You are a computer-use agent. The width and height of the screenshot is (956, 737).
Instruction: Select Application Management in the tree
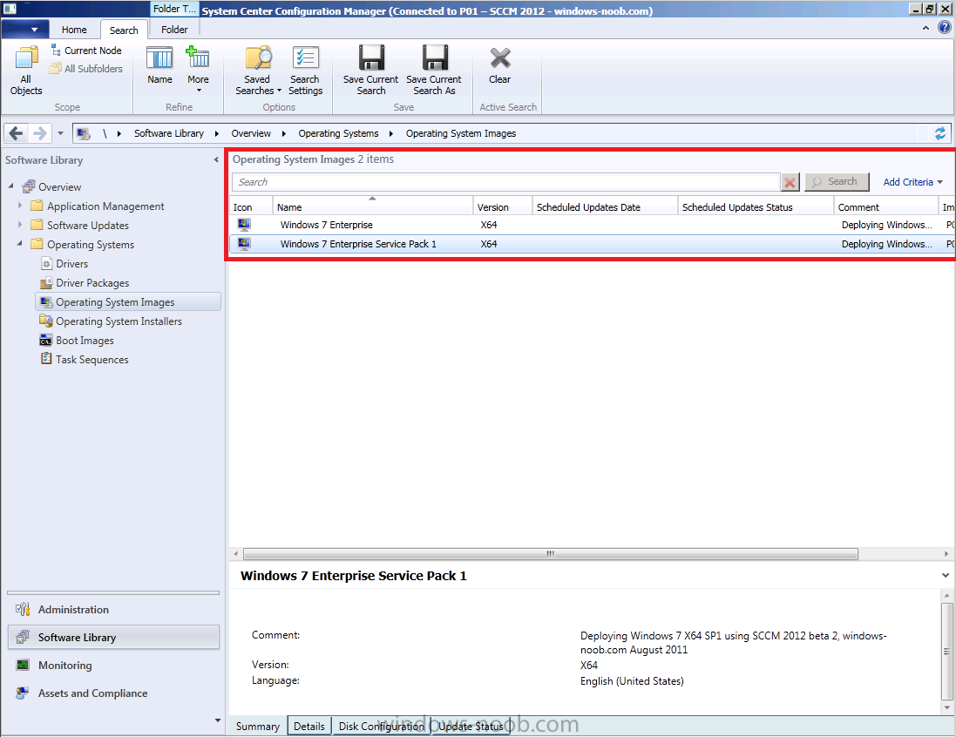[x=105, y=206]
